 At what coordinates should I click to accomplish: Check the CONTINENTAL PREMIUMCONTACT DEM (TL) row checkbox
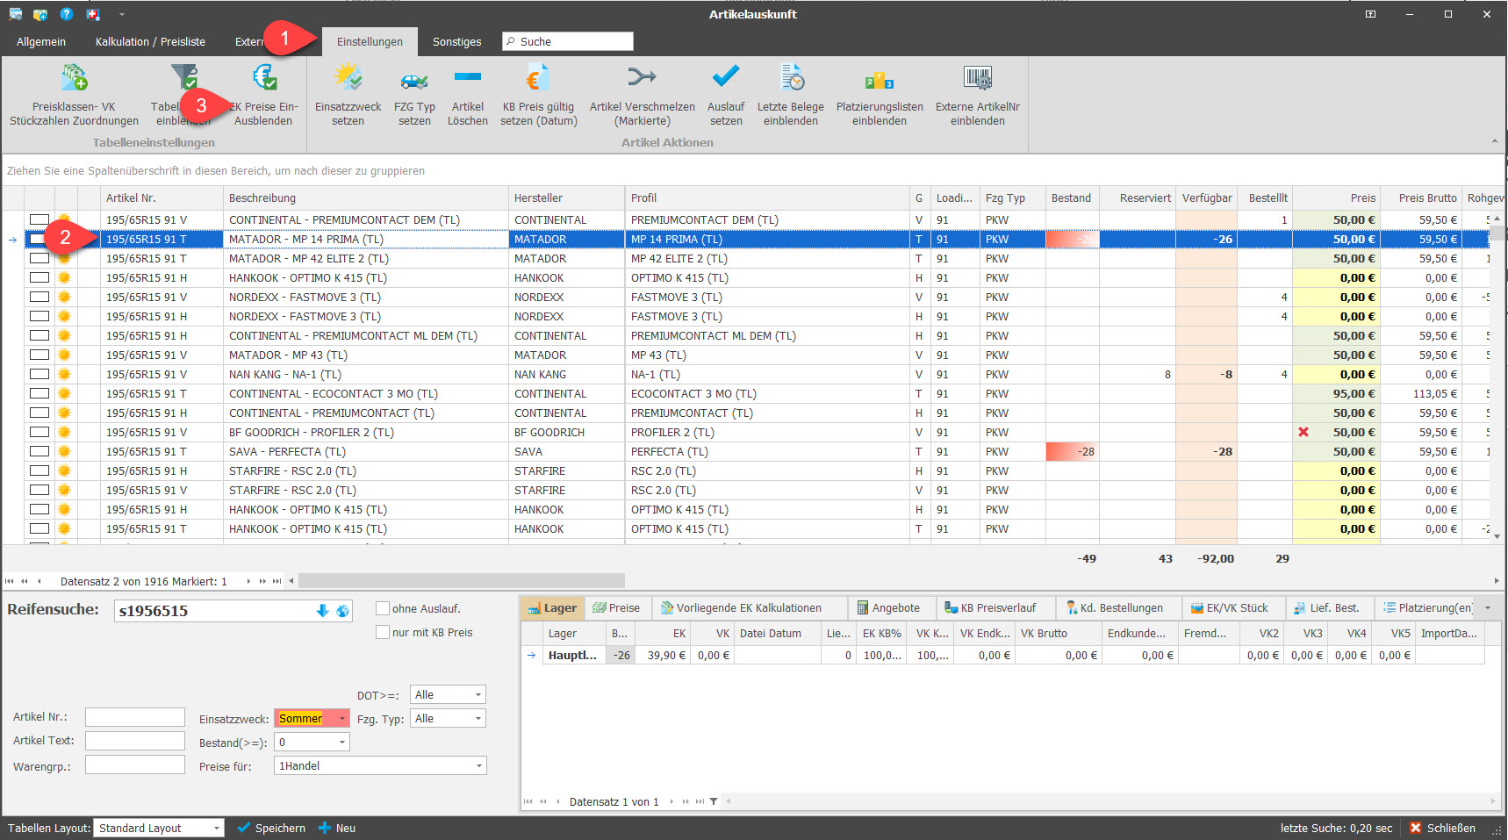tap(39, 219)
